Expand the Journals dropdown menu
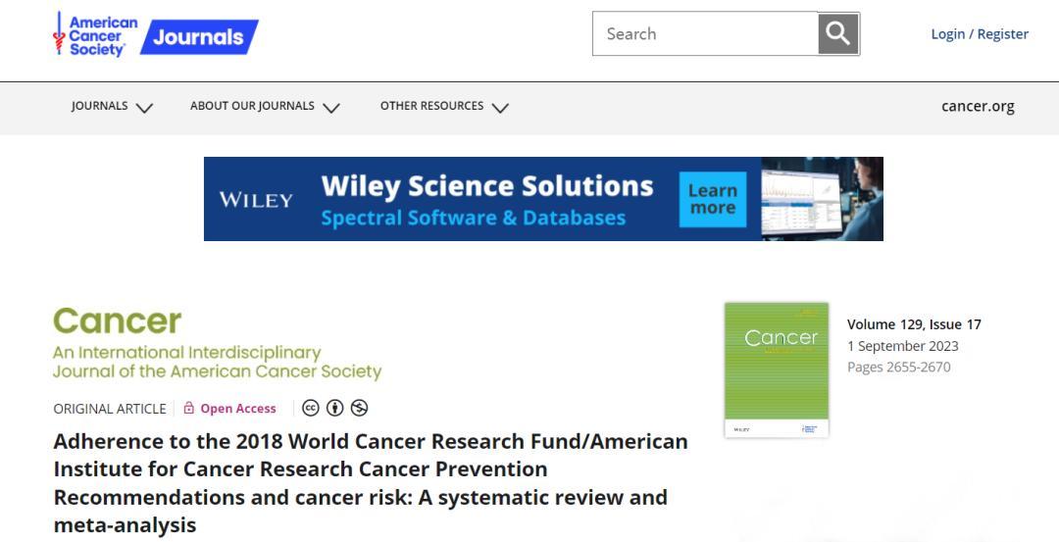 pos(112,107)
